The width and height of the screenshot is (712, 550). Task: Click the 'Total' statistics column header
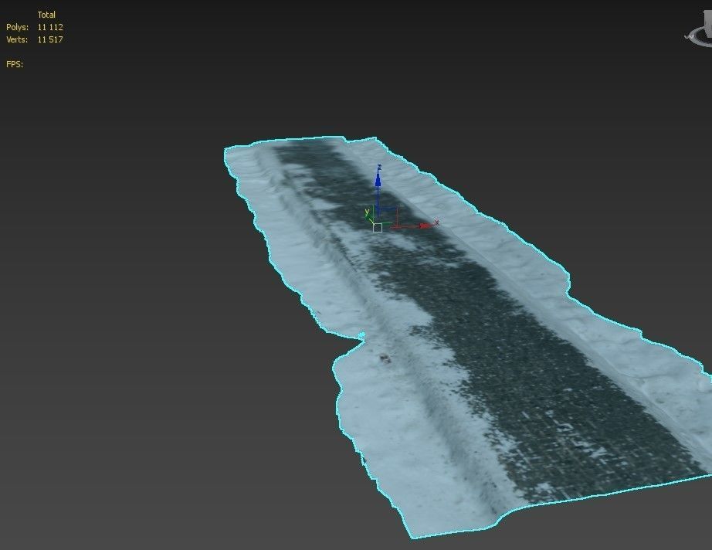click(46, 15)
